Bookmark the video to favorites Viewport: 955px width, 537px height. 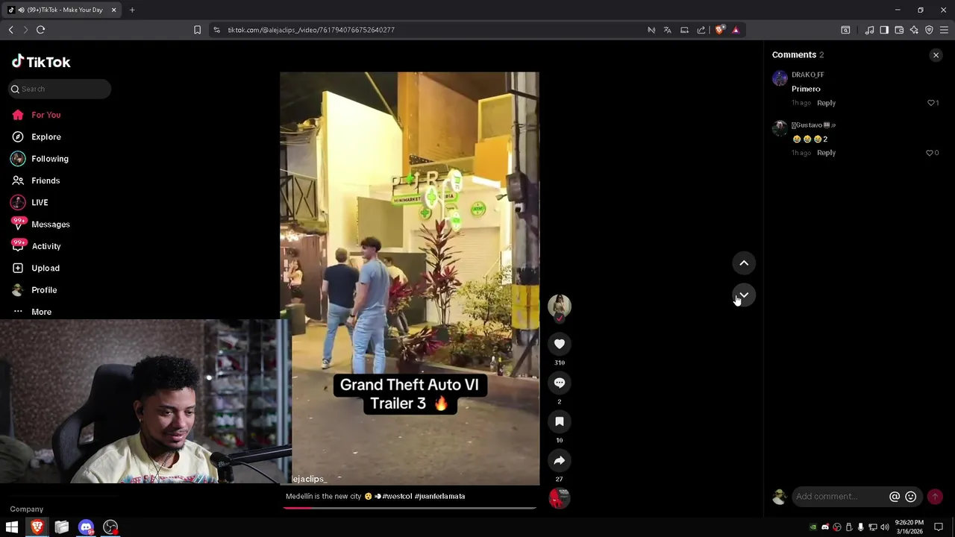point(559,421)
